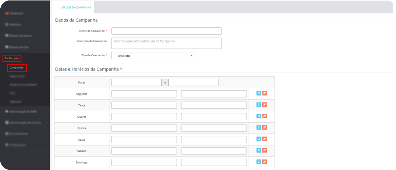Viewport: 396px width, 170px height.
Task: Click the start date field in Datas row
Action: click(136, 82)
